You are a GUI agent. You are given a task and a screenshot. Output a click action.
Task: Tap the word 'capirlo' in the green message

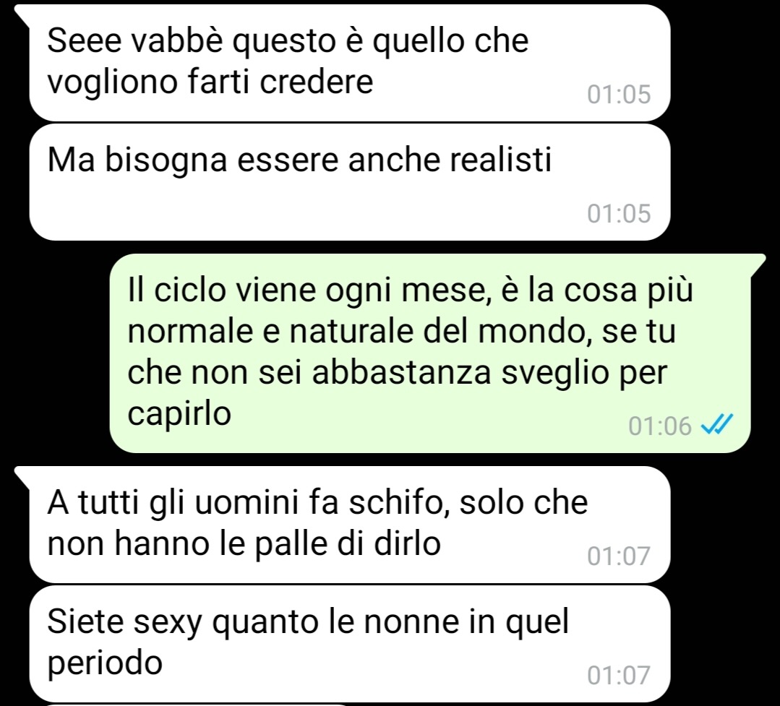[179, 413]
